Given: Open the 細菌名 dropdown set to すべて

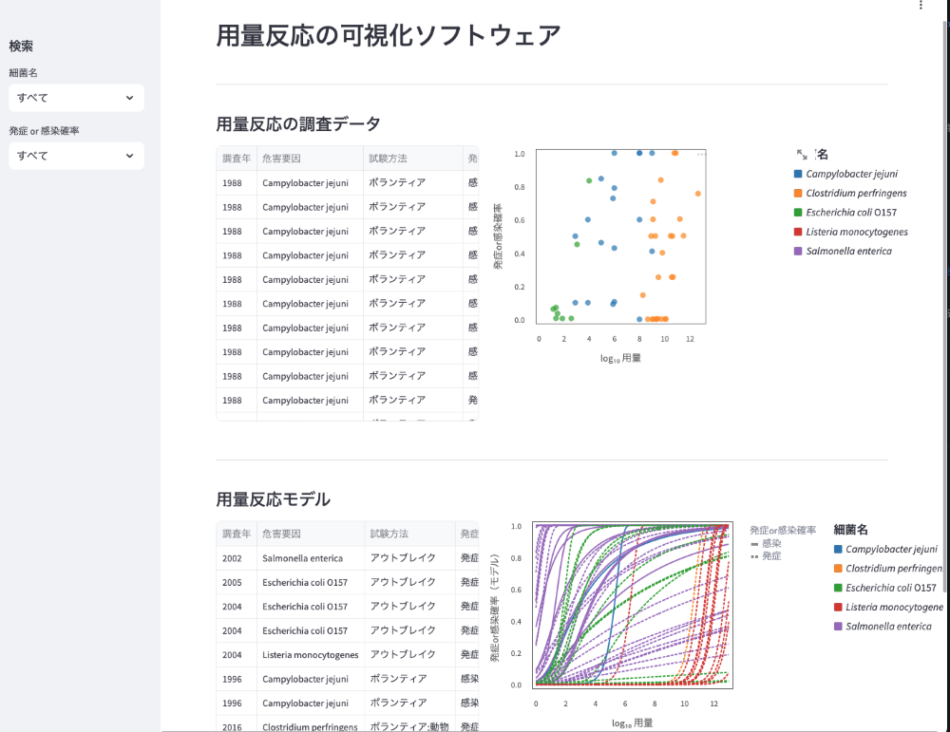Looking at the screenshot, I should coord(76,98).
